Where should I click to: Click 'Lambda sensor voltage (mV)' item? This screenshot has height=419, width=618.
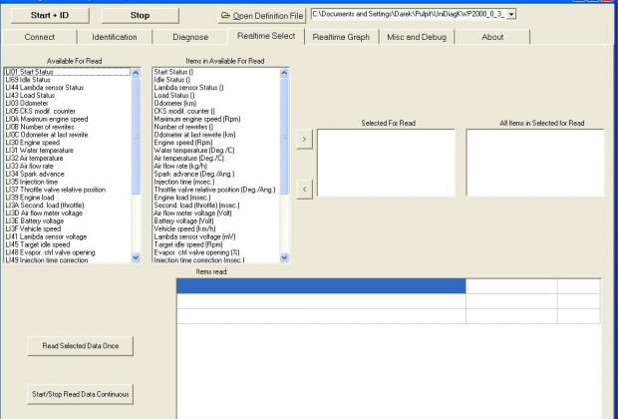(216, 236)
